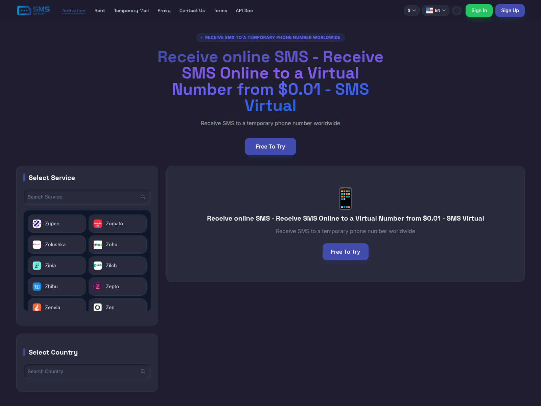
Task: Click the US flag icon
Action: [429, 10]
